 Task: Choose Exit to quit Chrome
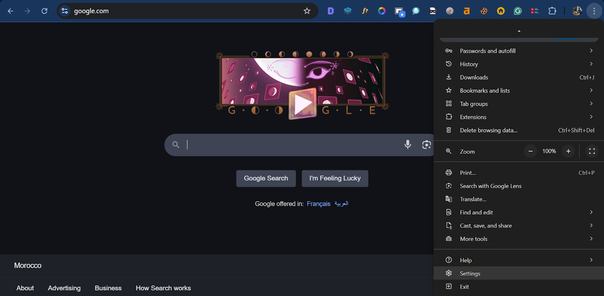pyautogui.click(x=519, y=287)
